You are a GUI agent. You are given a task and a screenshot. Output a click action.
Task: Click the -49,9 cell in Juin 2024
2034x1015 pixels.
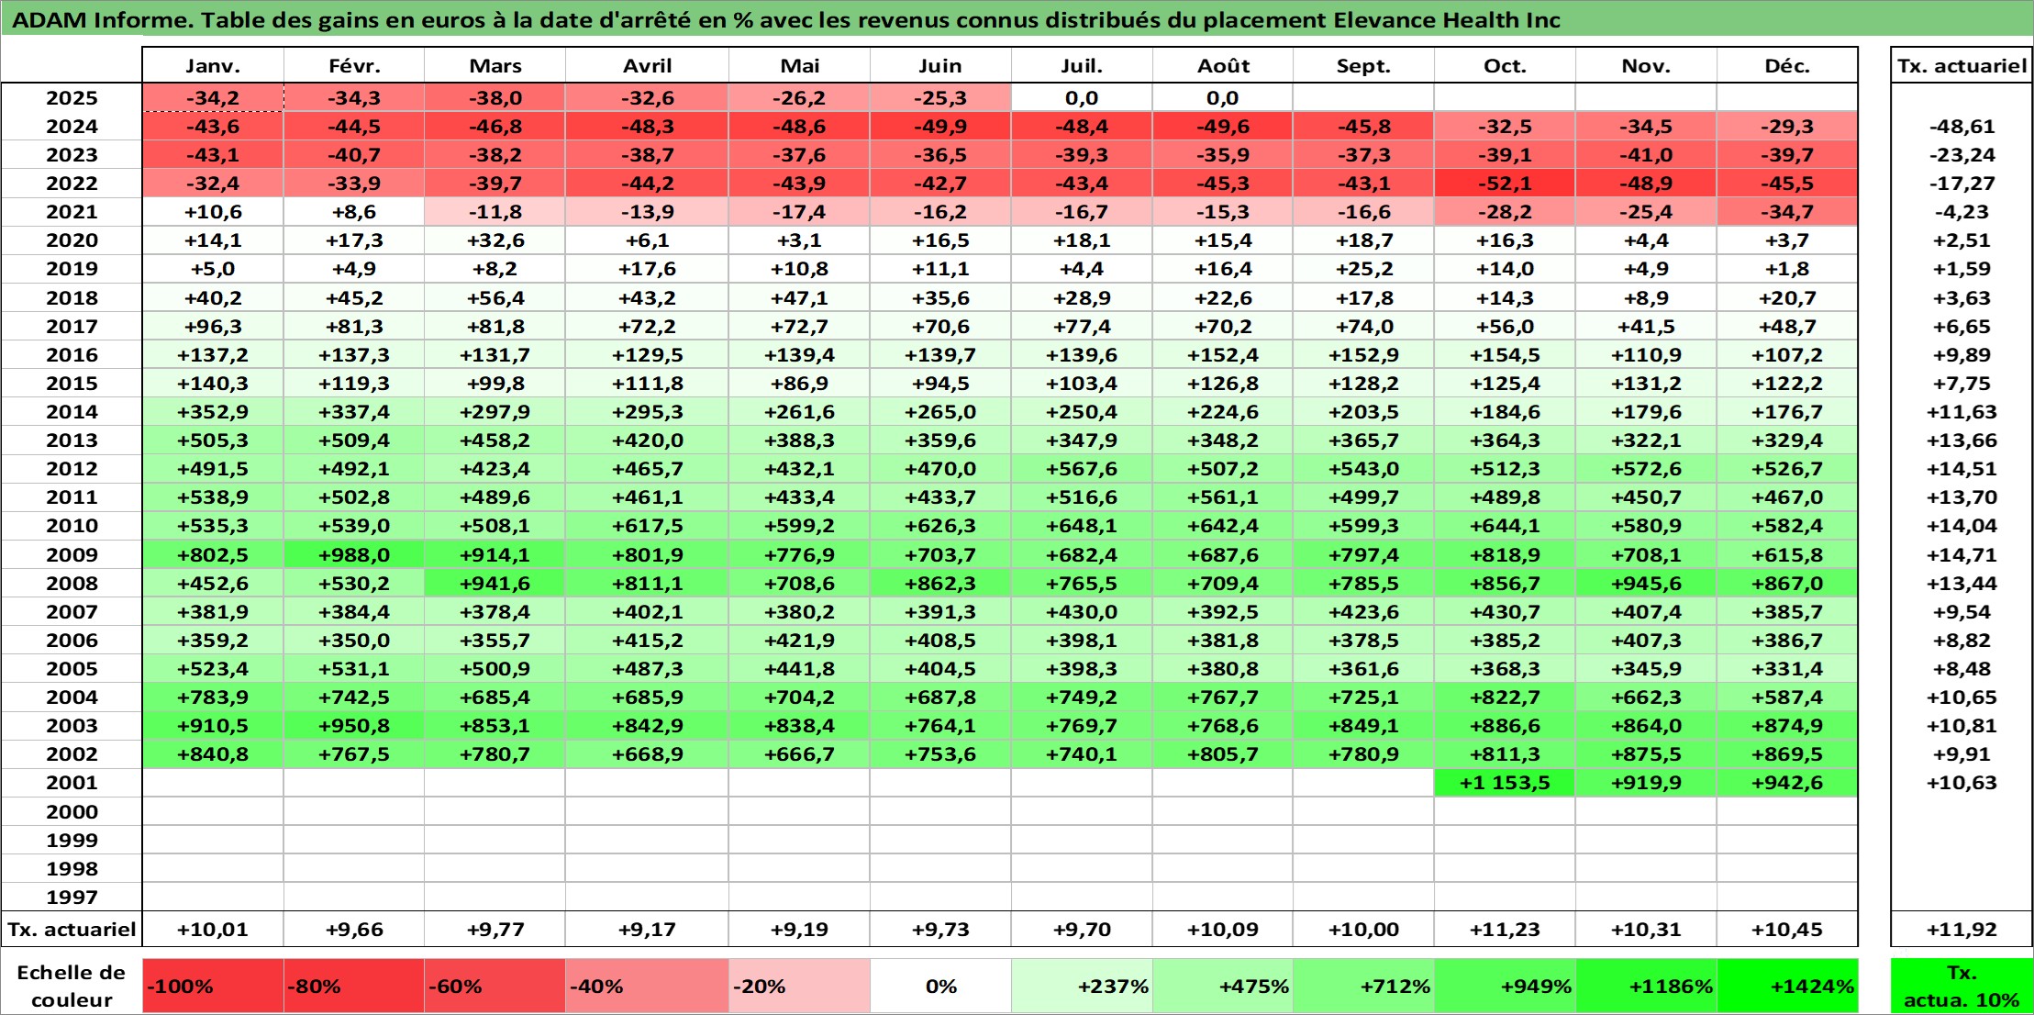point(940,127)
